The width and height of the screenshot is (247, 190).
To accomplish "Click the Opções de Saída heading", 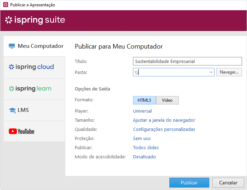I will [92, 89].
